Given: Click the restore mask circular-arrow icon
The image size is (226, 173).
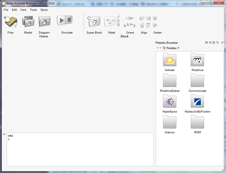Looking at the screenshot, I should point(118,25).
